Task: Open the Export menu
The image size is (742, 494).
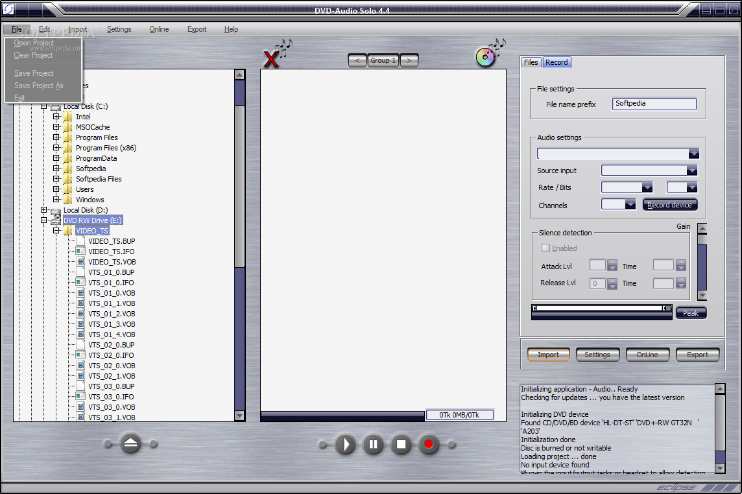Action: point(197,29)
